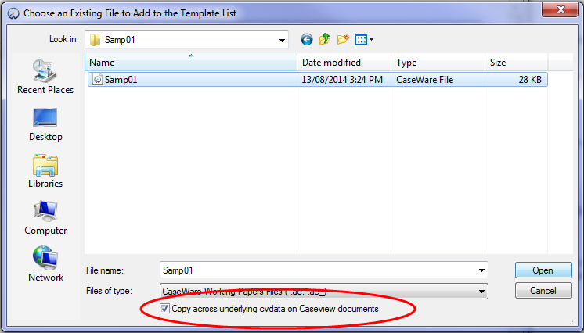Screen dimensions: 584x333
Task: Uncheck Copy across underlying cvdata checkbox
Action: [164, 309]
